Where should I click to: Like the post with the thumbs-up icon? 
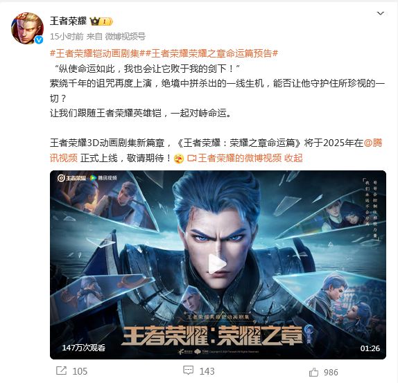tap(313, 372)
